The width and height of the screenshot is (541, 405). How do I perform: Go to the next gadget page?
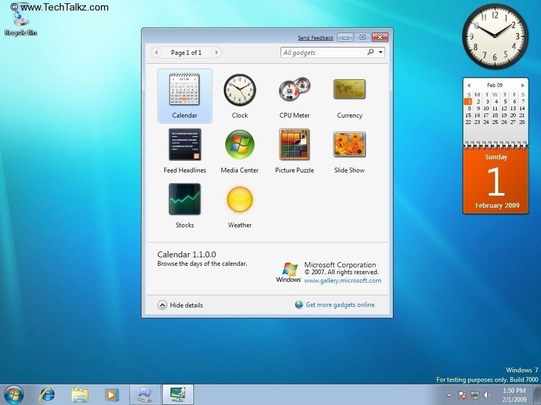216,52
